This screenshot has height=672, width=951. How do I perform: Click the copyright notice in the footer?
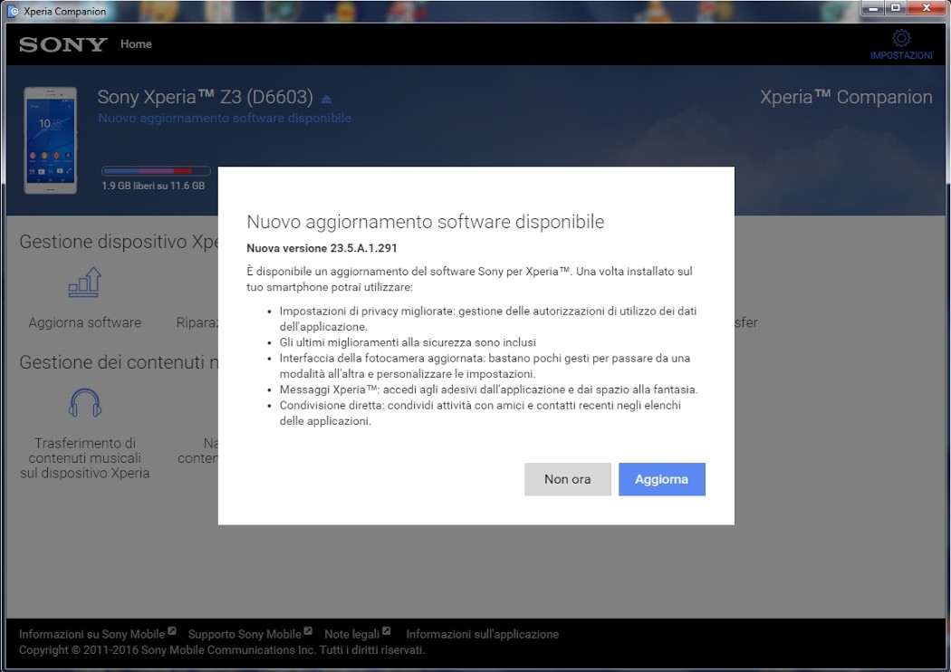[221, 650]
